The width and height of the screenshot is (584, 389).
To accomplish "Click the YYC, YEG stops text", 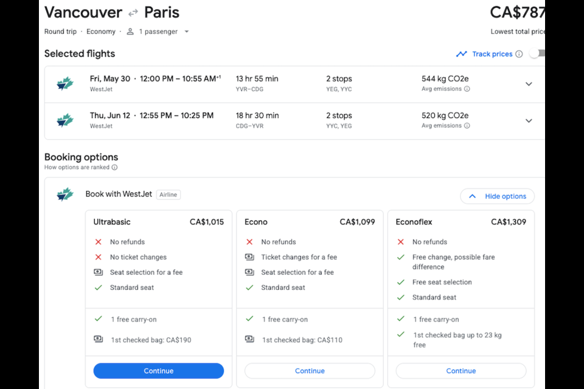I will (x=339, y=126).
